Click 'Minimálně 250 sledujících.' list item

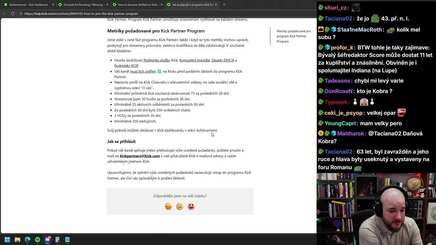point(135,121)
